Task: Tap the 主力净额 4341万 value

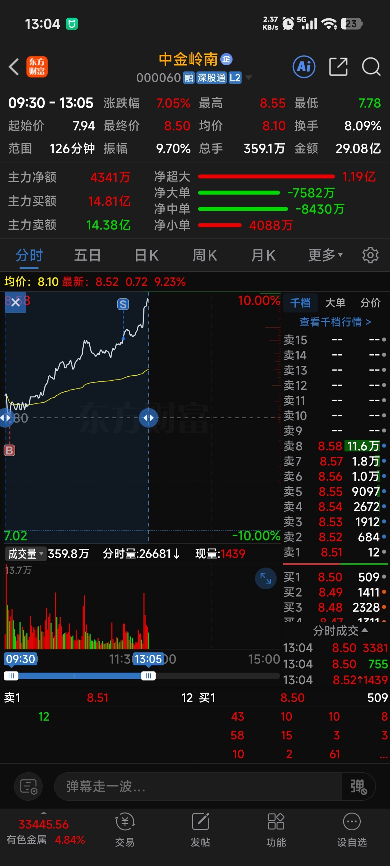Action: 110,177
